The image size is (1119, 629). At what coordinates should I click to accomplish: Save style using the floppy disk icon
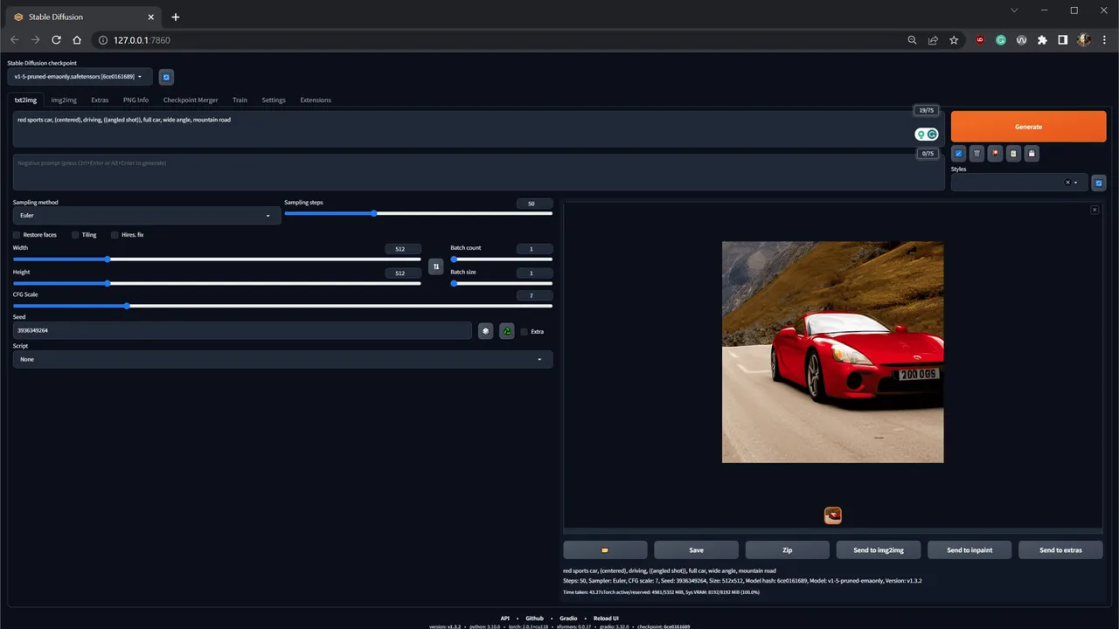click(1032, 154)
